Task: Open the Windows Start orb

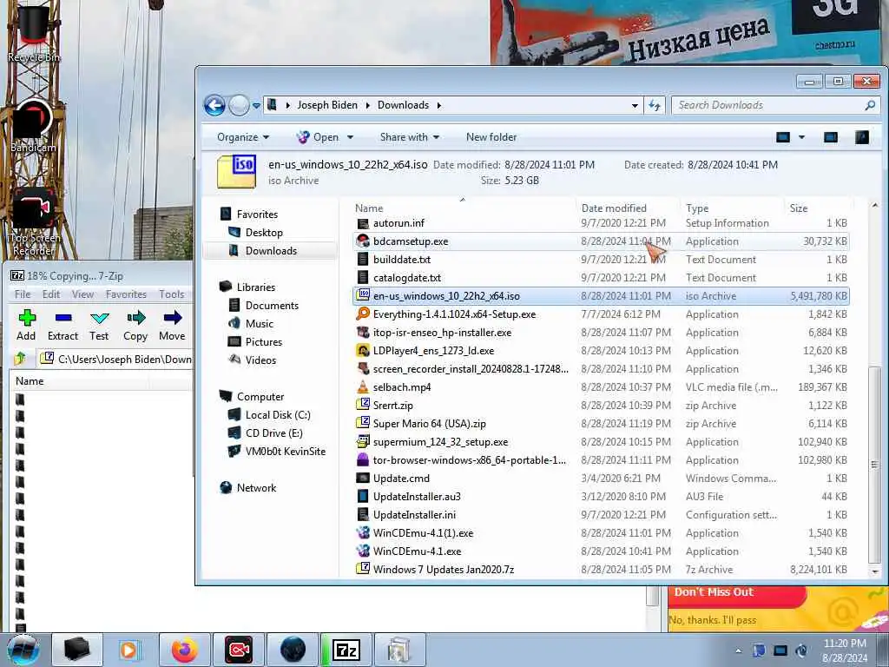Action: pos(23,650)
